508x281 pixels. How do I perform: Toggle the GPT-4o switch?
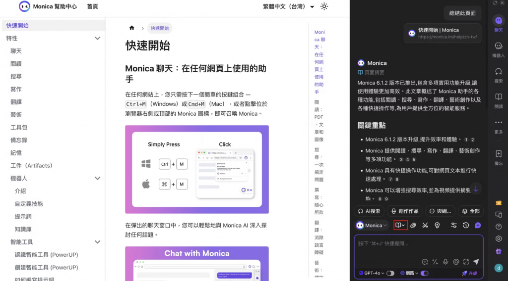click(x=390, y=273)
